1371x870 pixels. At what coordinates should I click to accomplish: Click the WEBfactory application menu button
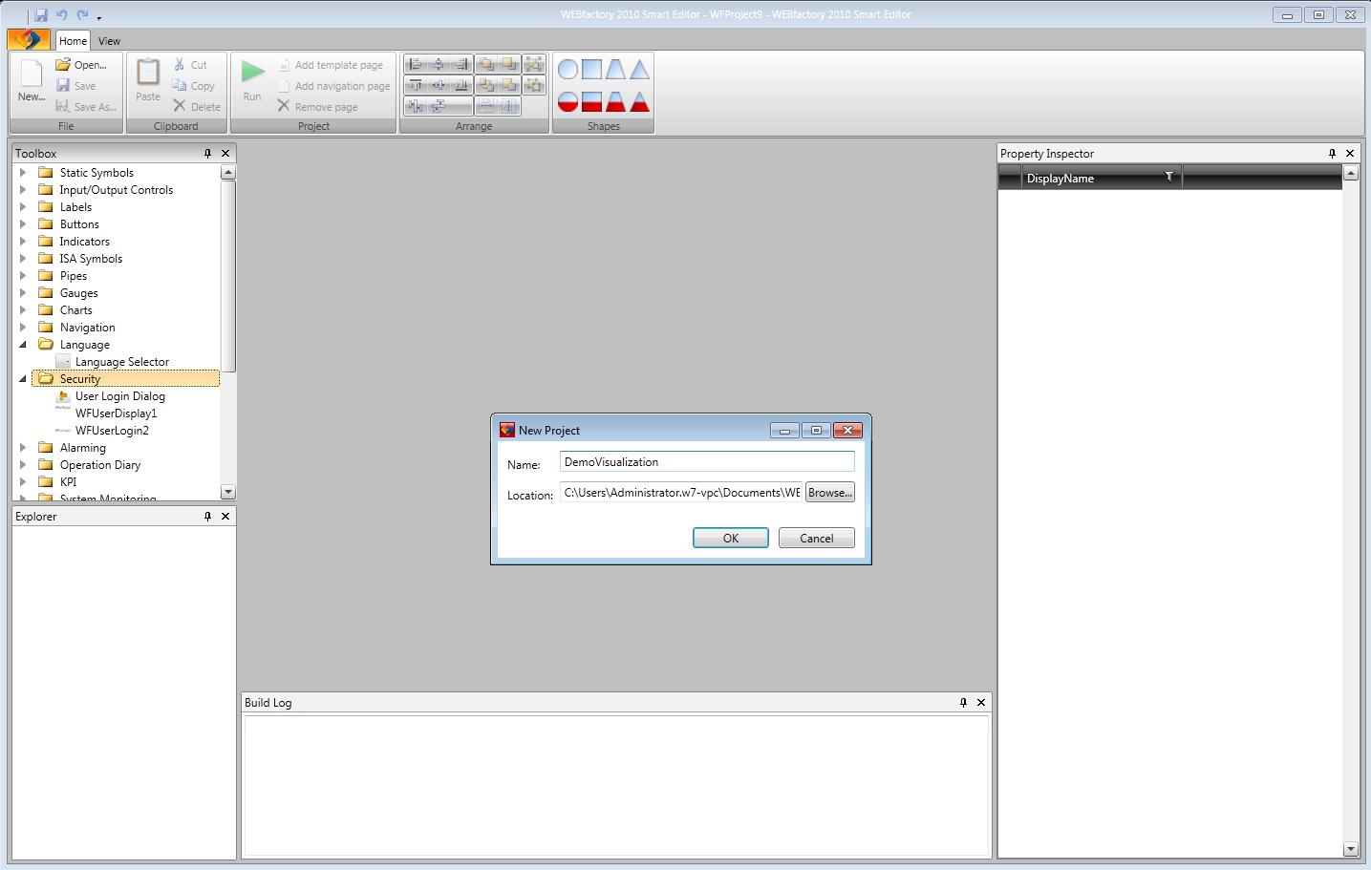click(29, 39)
